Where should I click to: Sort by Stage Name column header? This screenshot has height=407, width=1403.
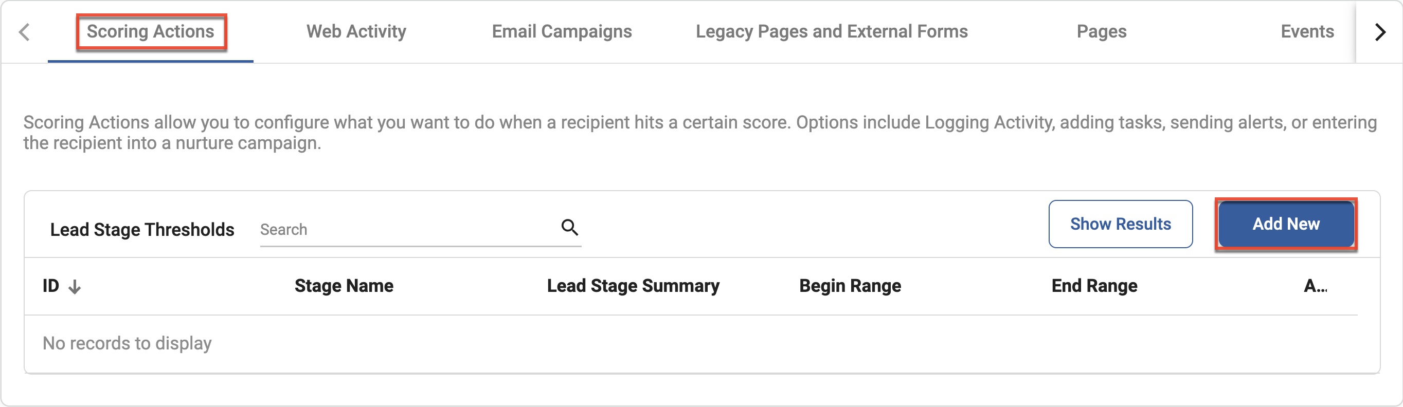tap(344, 286)
